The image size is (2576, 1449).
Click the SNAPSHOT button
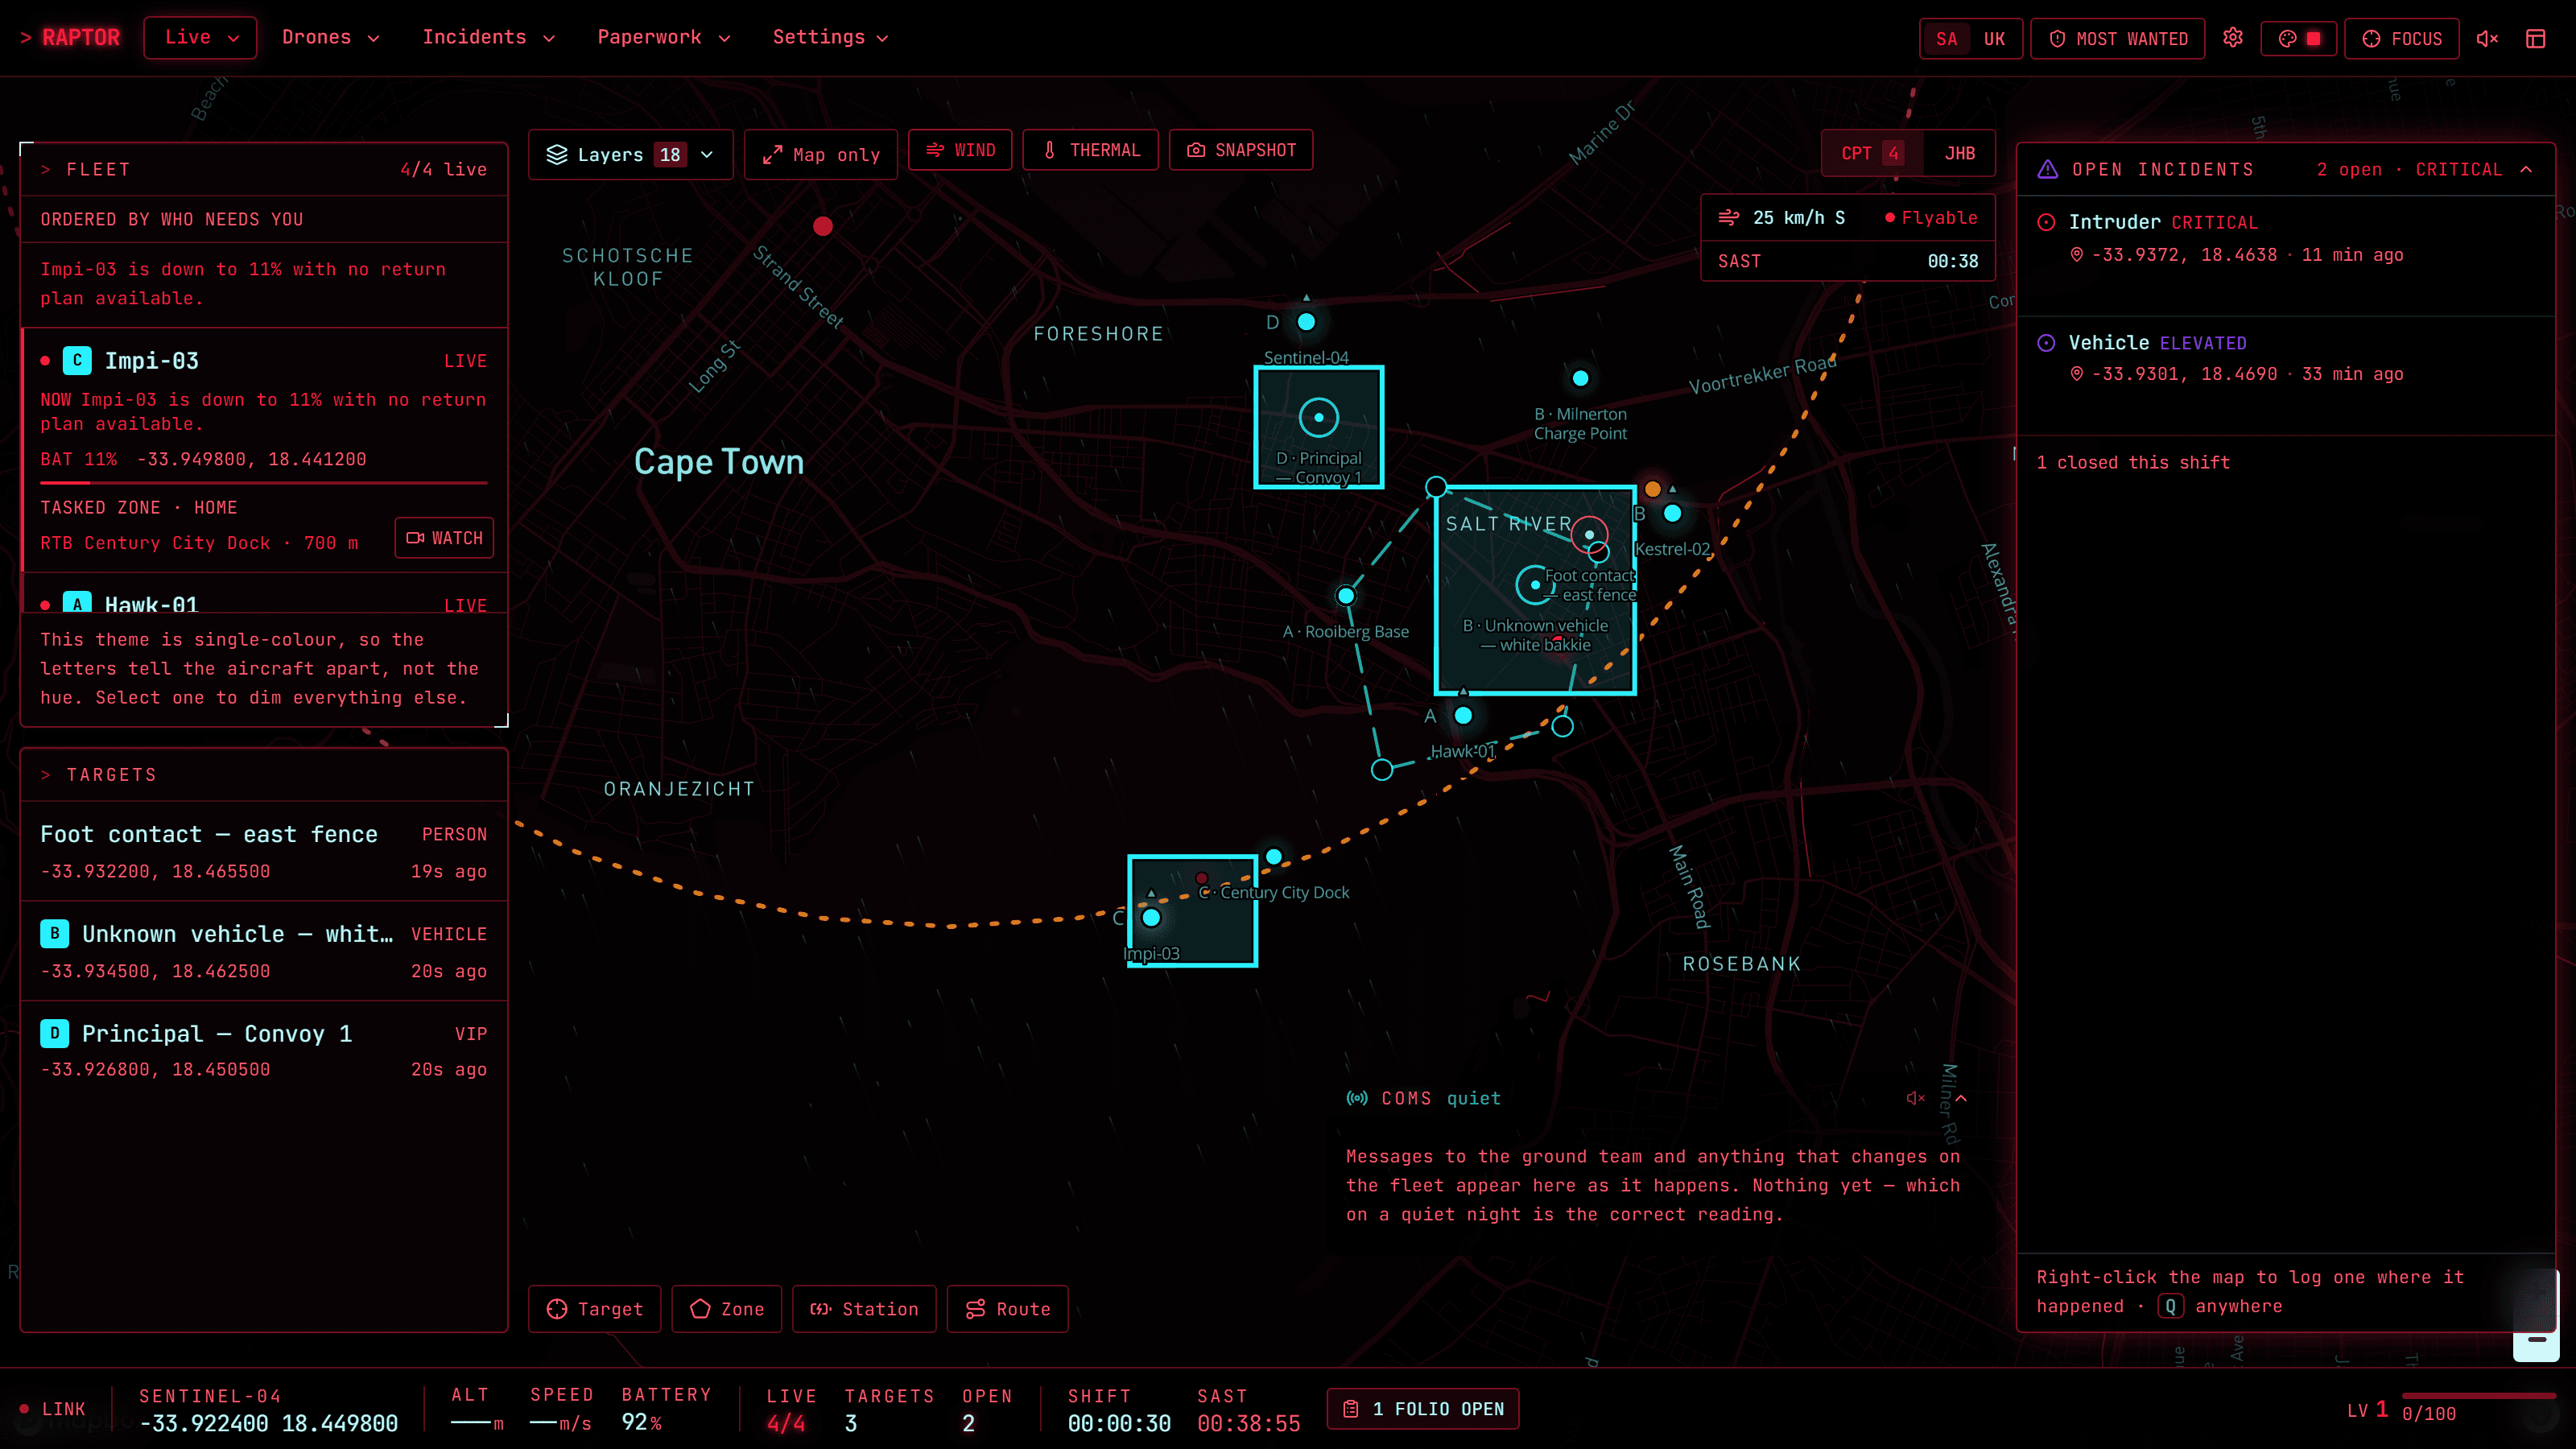point(1241,150)
